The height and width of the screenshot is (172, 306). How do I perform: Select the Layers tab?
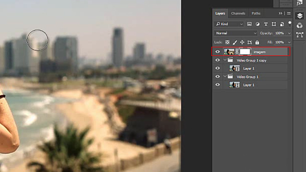pos(220,13)
